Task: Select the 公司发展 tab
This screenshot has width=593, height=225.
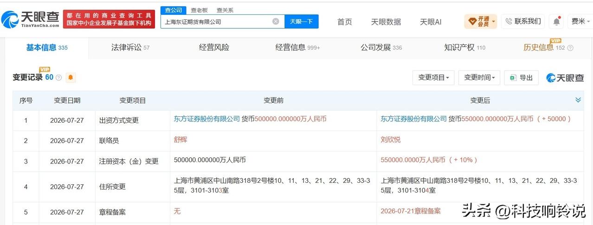Action: (381, 47)
